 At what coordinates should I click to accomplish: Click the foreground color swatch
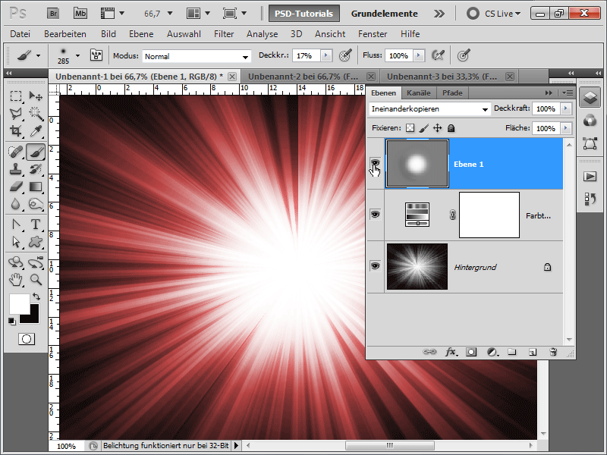click(20, 304)
